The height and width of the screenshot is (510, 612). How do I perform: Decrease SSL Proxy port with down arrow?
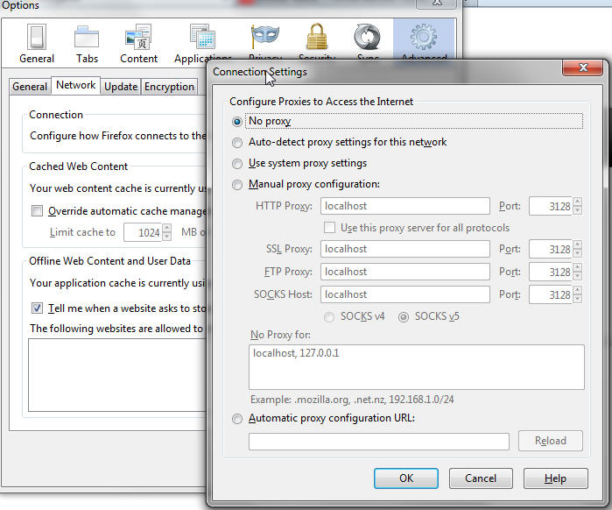(578, 253)
